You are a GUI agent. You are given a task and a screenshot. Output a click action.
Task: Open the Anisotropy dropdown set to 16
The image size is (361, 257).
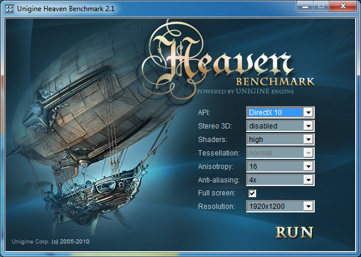coord(280,167)
